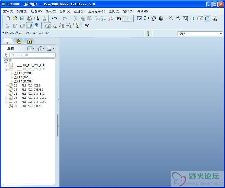Switch display style to Wireframe
The image size is (225, 188).
coord(8,25)
